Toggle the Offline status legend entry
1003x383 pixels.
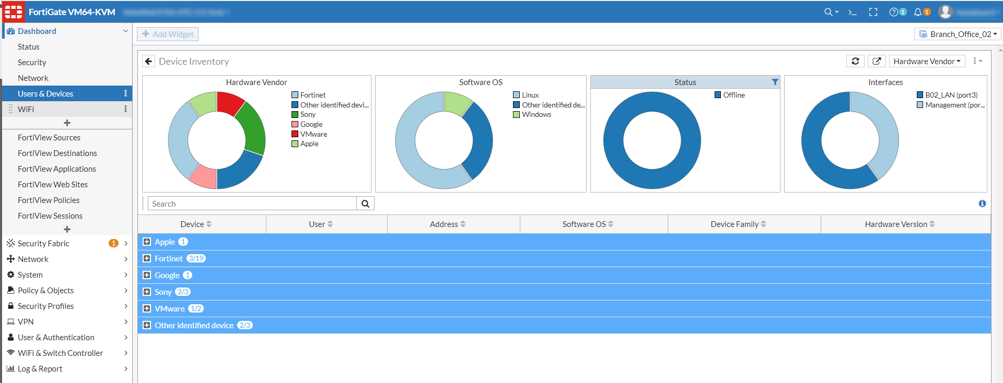click(733, 95)
